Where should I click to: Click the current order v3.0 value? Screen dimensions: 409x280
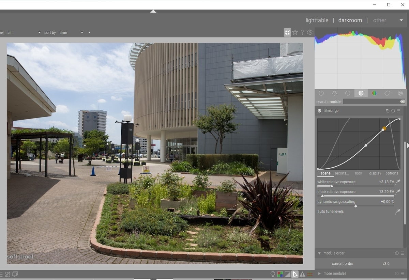click(385, 264)
